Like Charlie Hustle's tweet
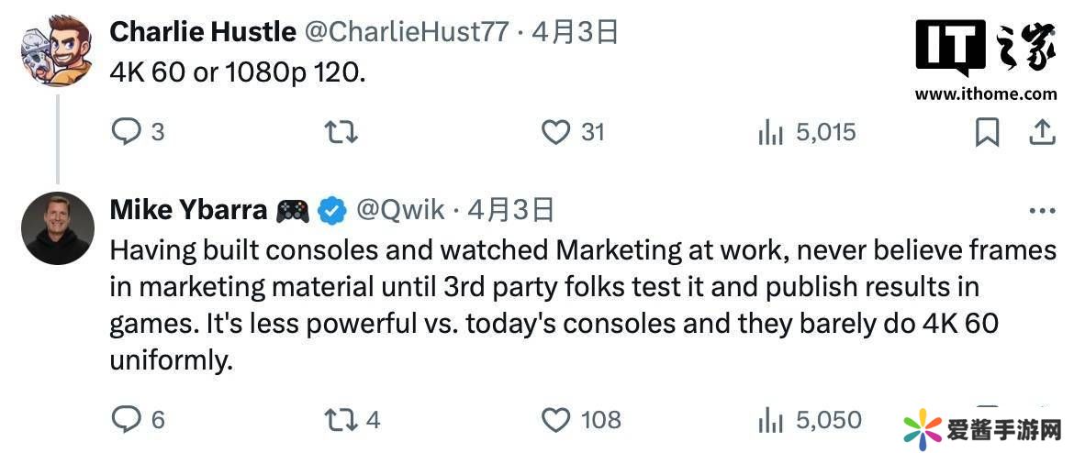The image size is (1074, 453). pyautogui.click(x=555, y=133)
